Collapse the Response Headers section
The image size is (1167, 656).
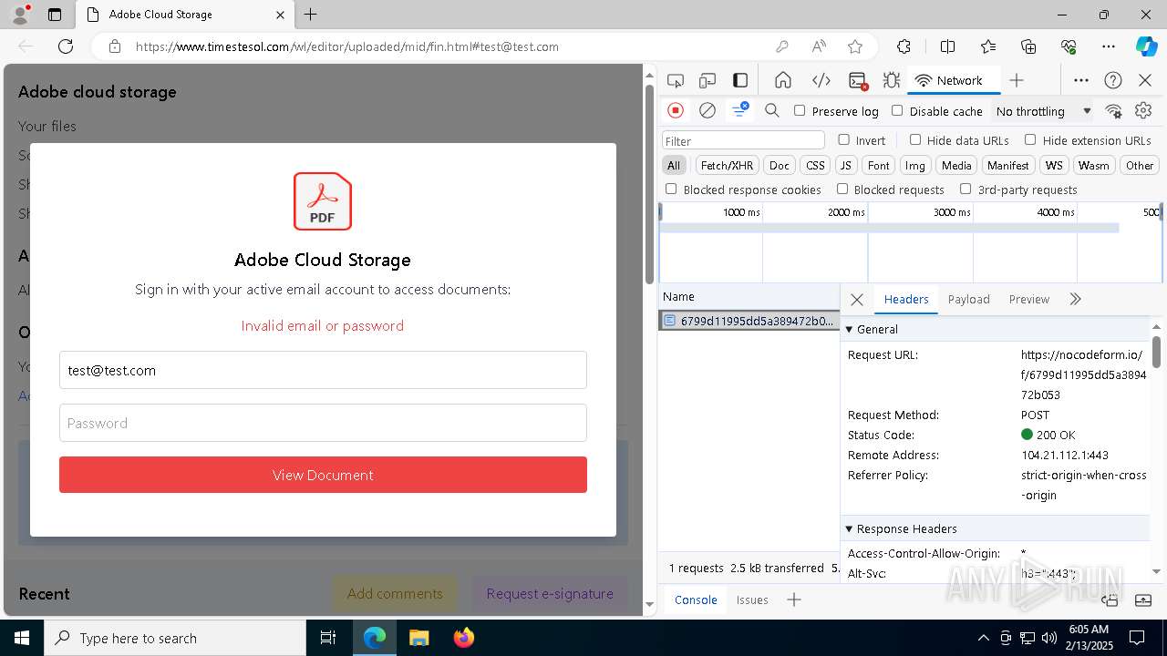(x=849, y=528)
